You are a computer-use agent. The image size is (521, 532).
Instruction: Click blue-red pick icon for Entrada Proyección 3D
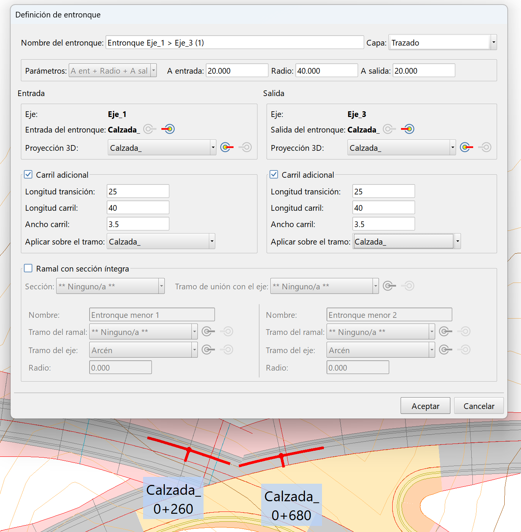pyautogui.click(x=227, y=147)
